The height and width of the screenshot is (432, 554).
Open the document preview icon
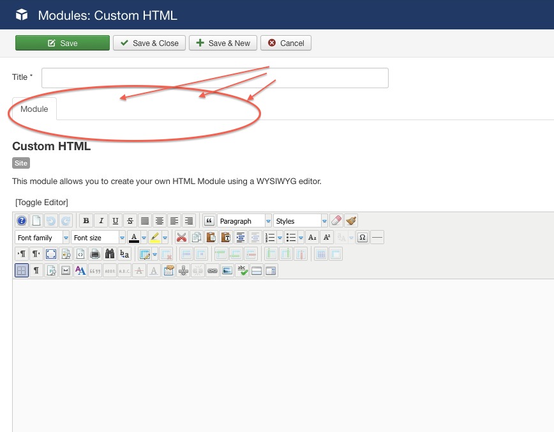66,254
